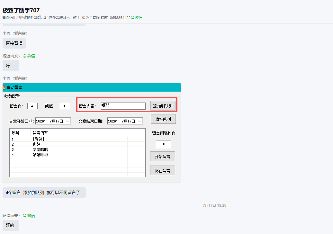Click the 留言数 value field
The height and width of the screenshot is (234, 333).
pos(32,106)
